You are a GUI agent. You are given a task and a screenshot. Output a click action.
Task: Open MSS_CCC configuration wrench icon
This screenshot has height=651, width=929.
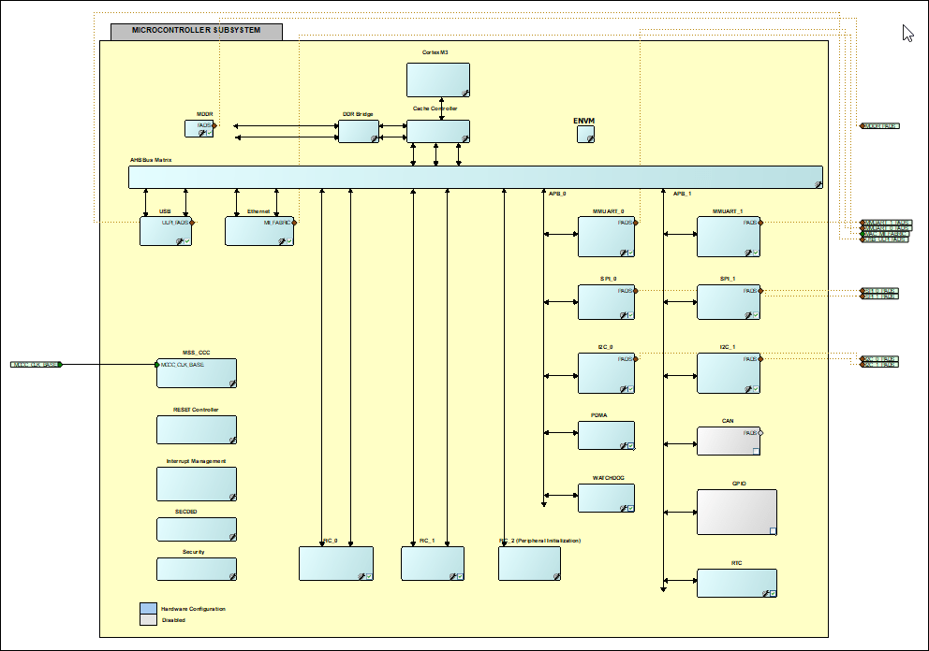(x=232, y=383)
